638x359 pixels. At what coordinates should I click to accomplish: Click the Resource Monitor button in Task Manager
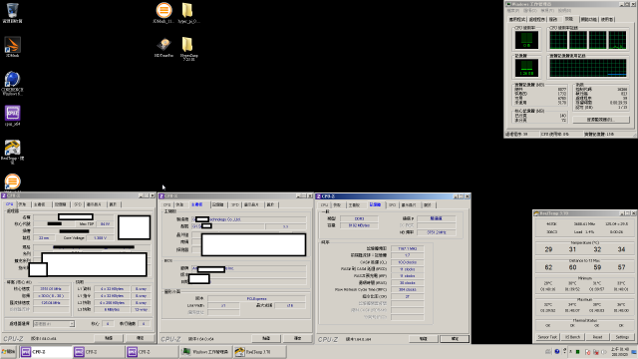(x=600, y=120)
